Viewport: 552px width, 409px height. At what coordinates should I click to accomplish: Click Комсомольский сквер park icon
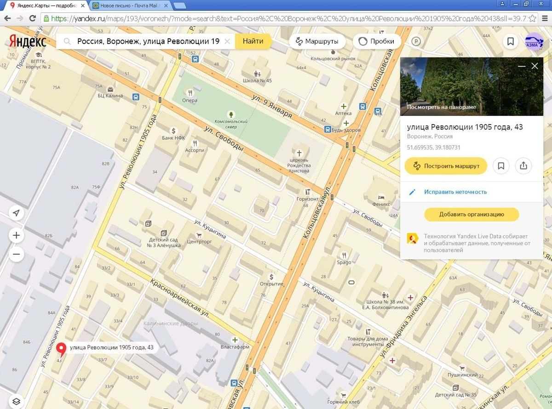(231, 114)
